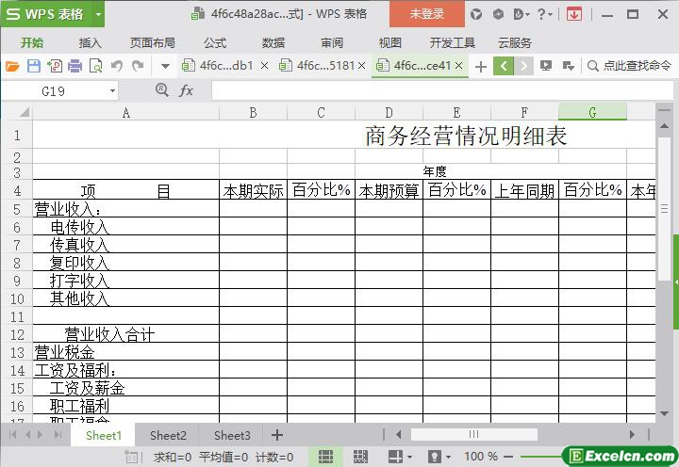Image resolution: width=679 pixels, height=467 pixels.
Task: Open the 开始 ribbon tab
Action: (32, 42)
